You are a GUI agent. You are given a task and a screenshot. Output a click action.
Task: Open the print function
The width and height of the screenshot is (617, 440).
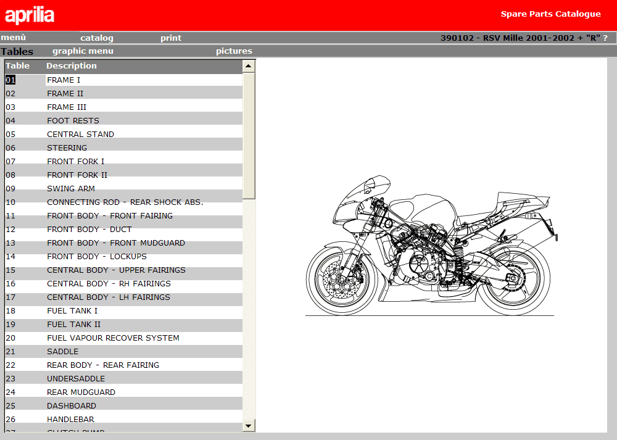pyautogui.click(x=171, y=38)
